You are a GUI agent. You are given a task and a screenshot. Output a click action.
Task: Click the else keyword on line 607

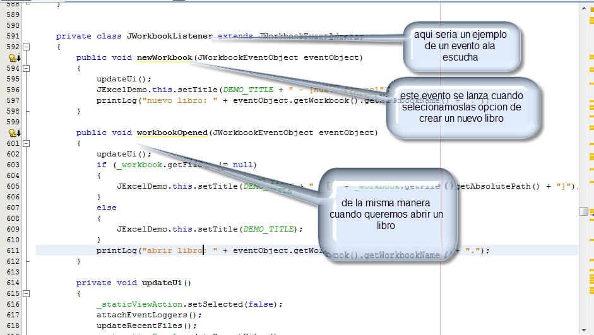click(107, 208)
